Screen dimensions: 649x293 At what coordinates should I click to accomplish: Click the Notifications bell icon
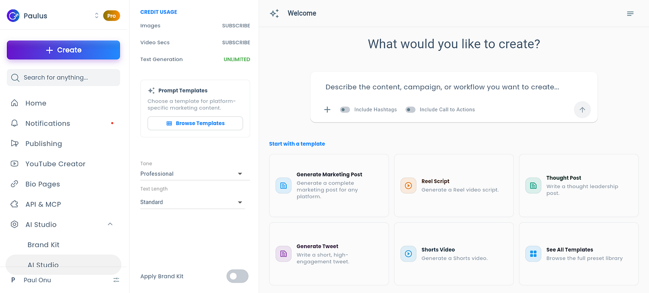pyautogui.click(x=15, y=124)
